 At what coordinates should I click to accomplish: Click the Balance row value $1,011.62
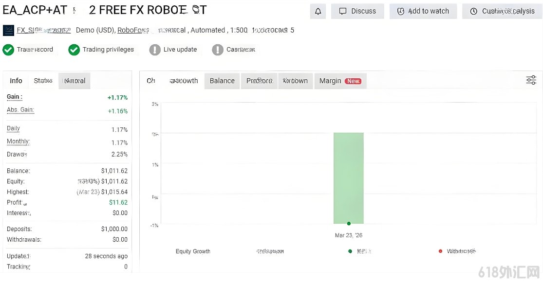(x=114, y=171)
